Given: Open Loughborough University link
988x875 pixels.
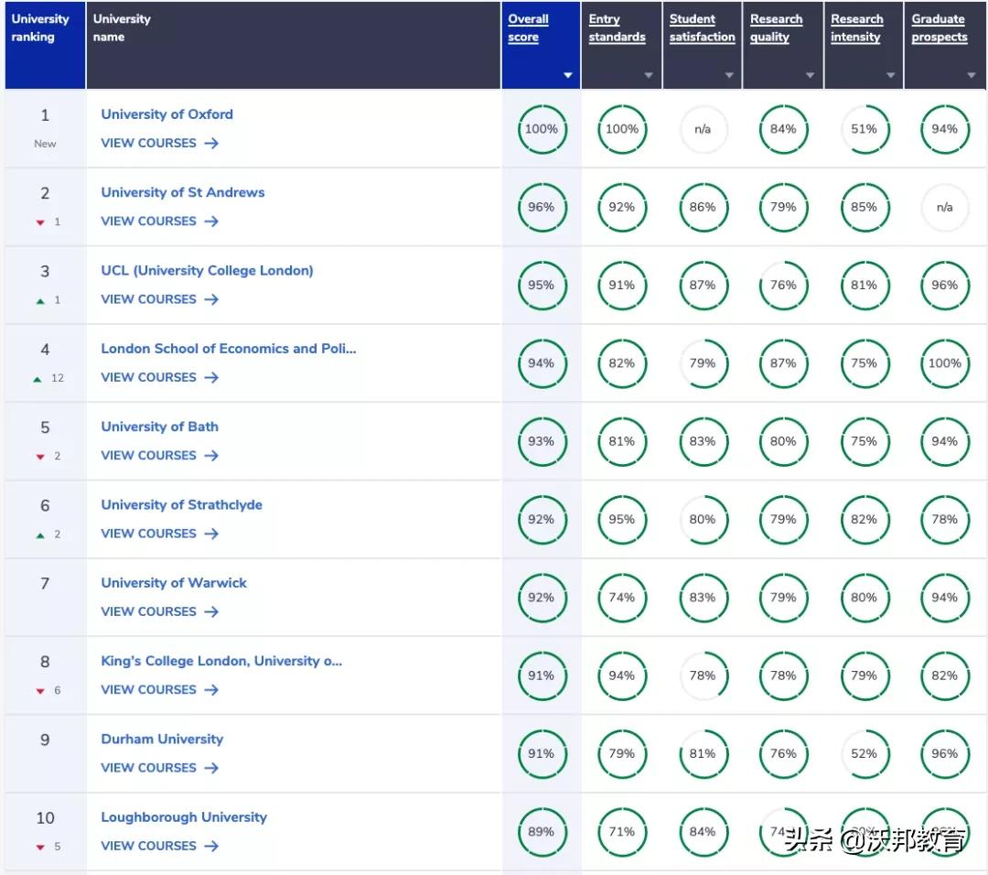Looking at the screenshot, I should click(x=184, y=817).
